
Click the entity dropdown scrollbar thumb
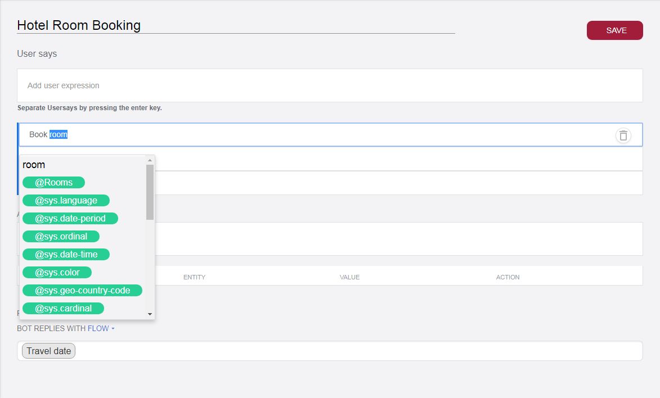coord(150,191)
